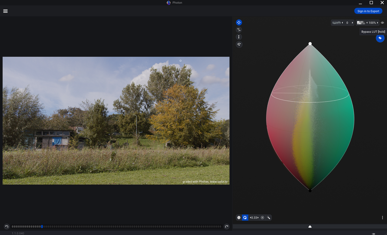
Task: Select the curved path tool icon
Action: (x=239, y=30)
